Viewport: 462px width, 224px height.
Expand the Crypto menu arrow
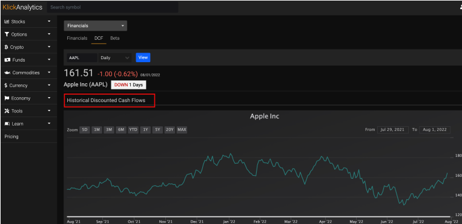[x=49, y=47]
